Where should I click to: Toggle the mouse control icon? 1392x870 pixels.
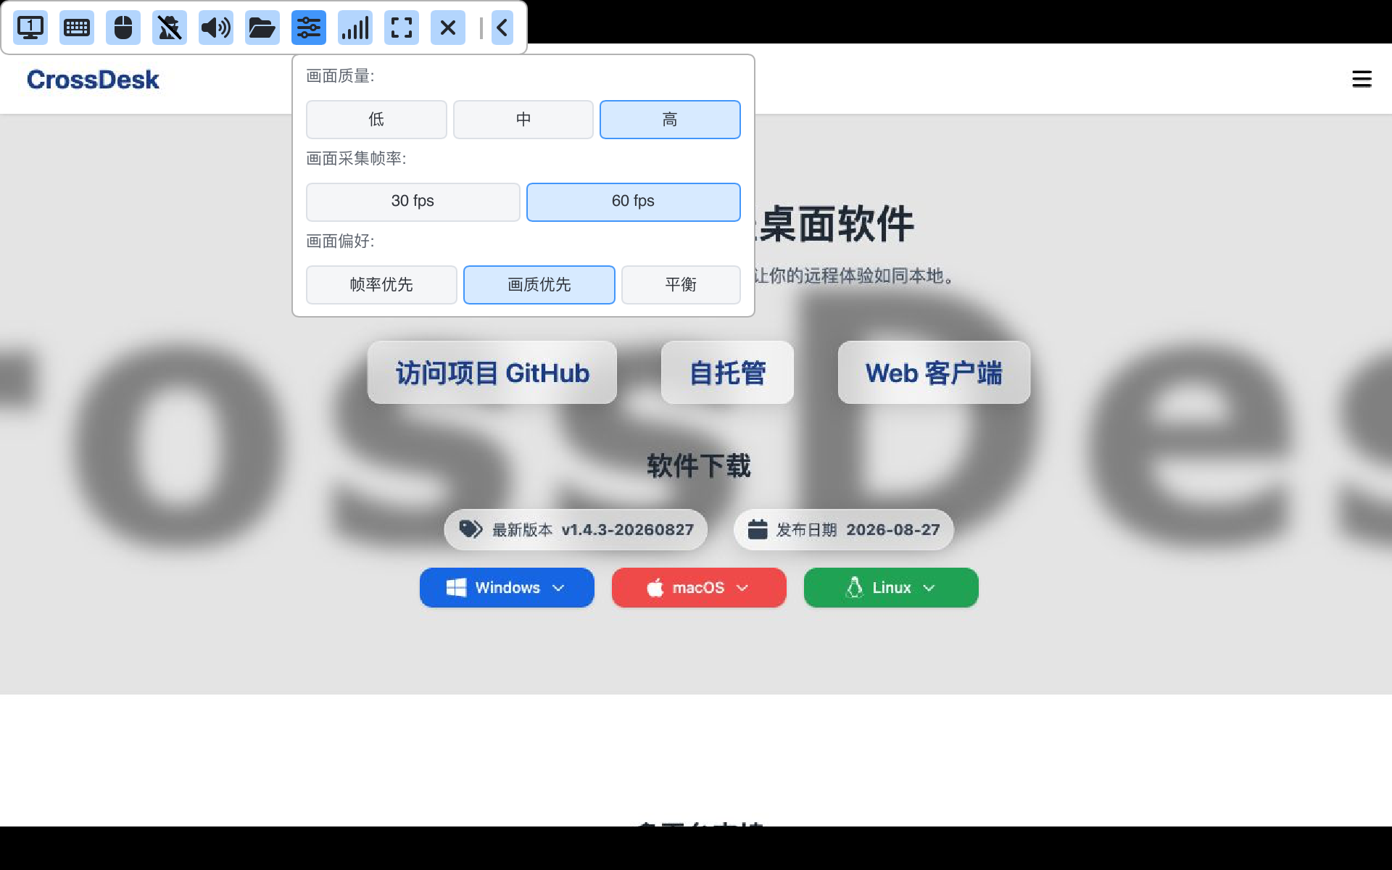pyautogui.click(x=123, y=28)
